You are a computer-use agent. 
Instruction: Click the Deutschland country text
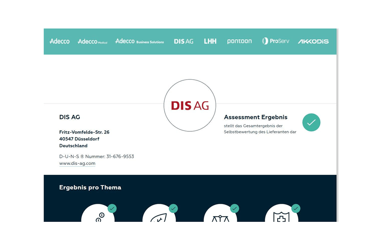(73, 146)
